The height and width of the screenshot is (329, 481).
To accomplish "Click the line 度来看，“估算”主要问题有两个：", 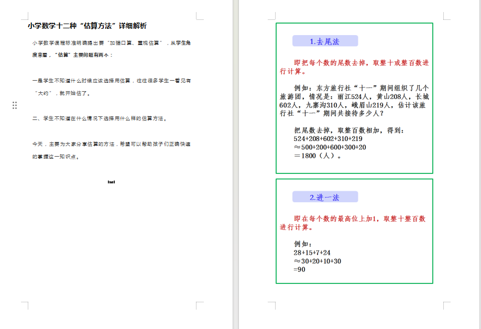I will (73, 55).
